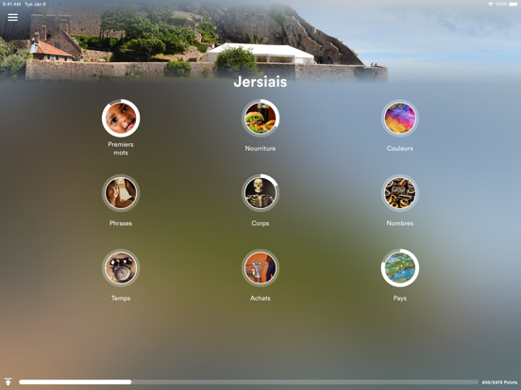521x390 pixels.
Task: Open the hamburger menu
Action: (x=12, y=17)
